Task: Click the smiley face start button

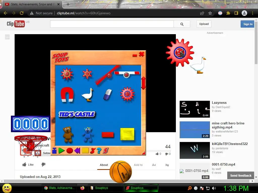Action: coord(7,188)
